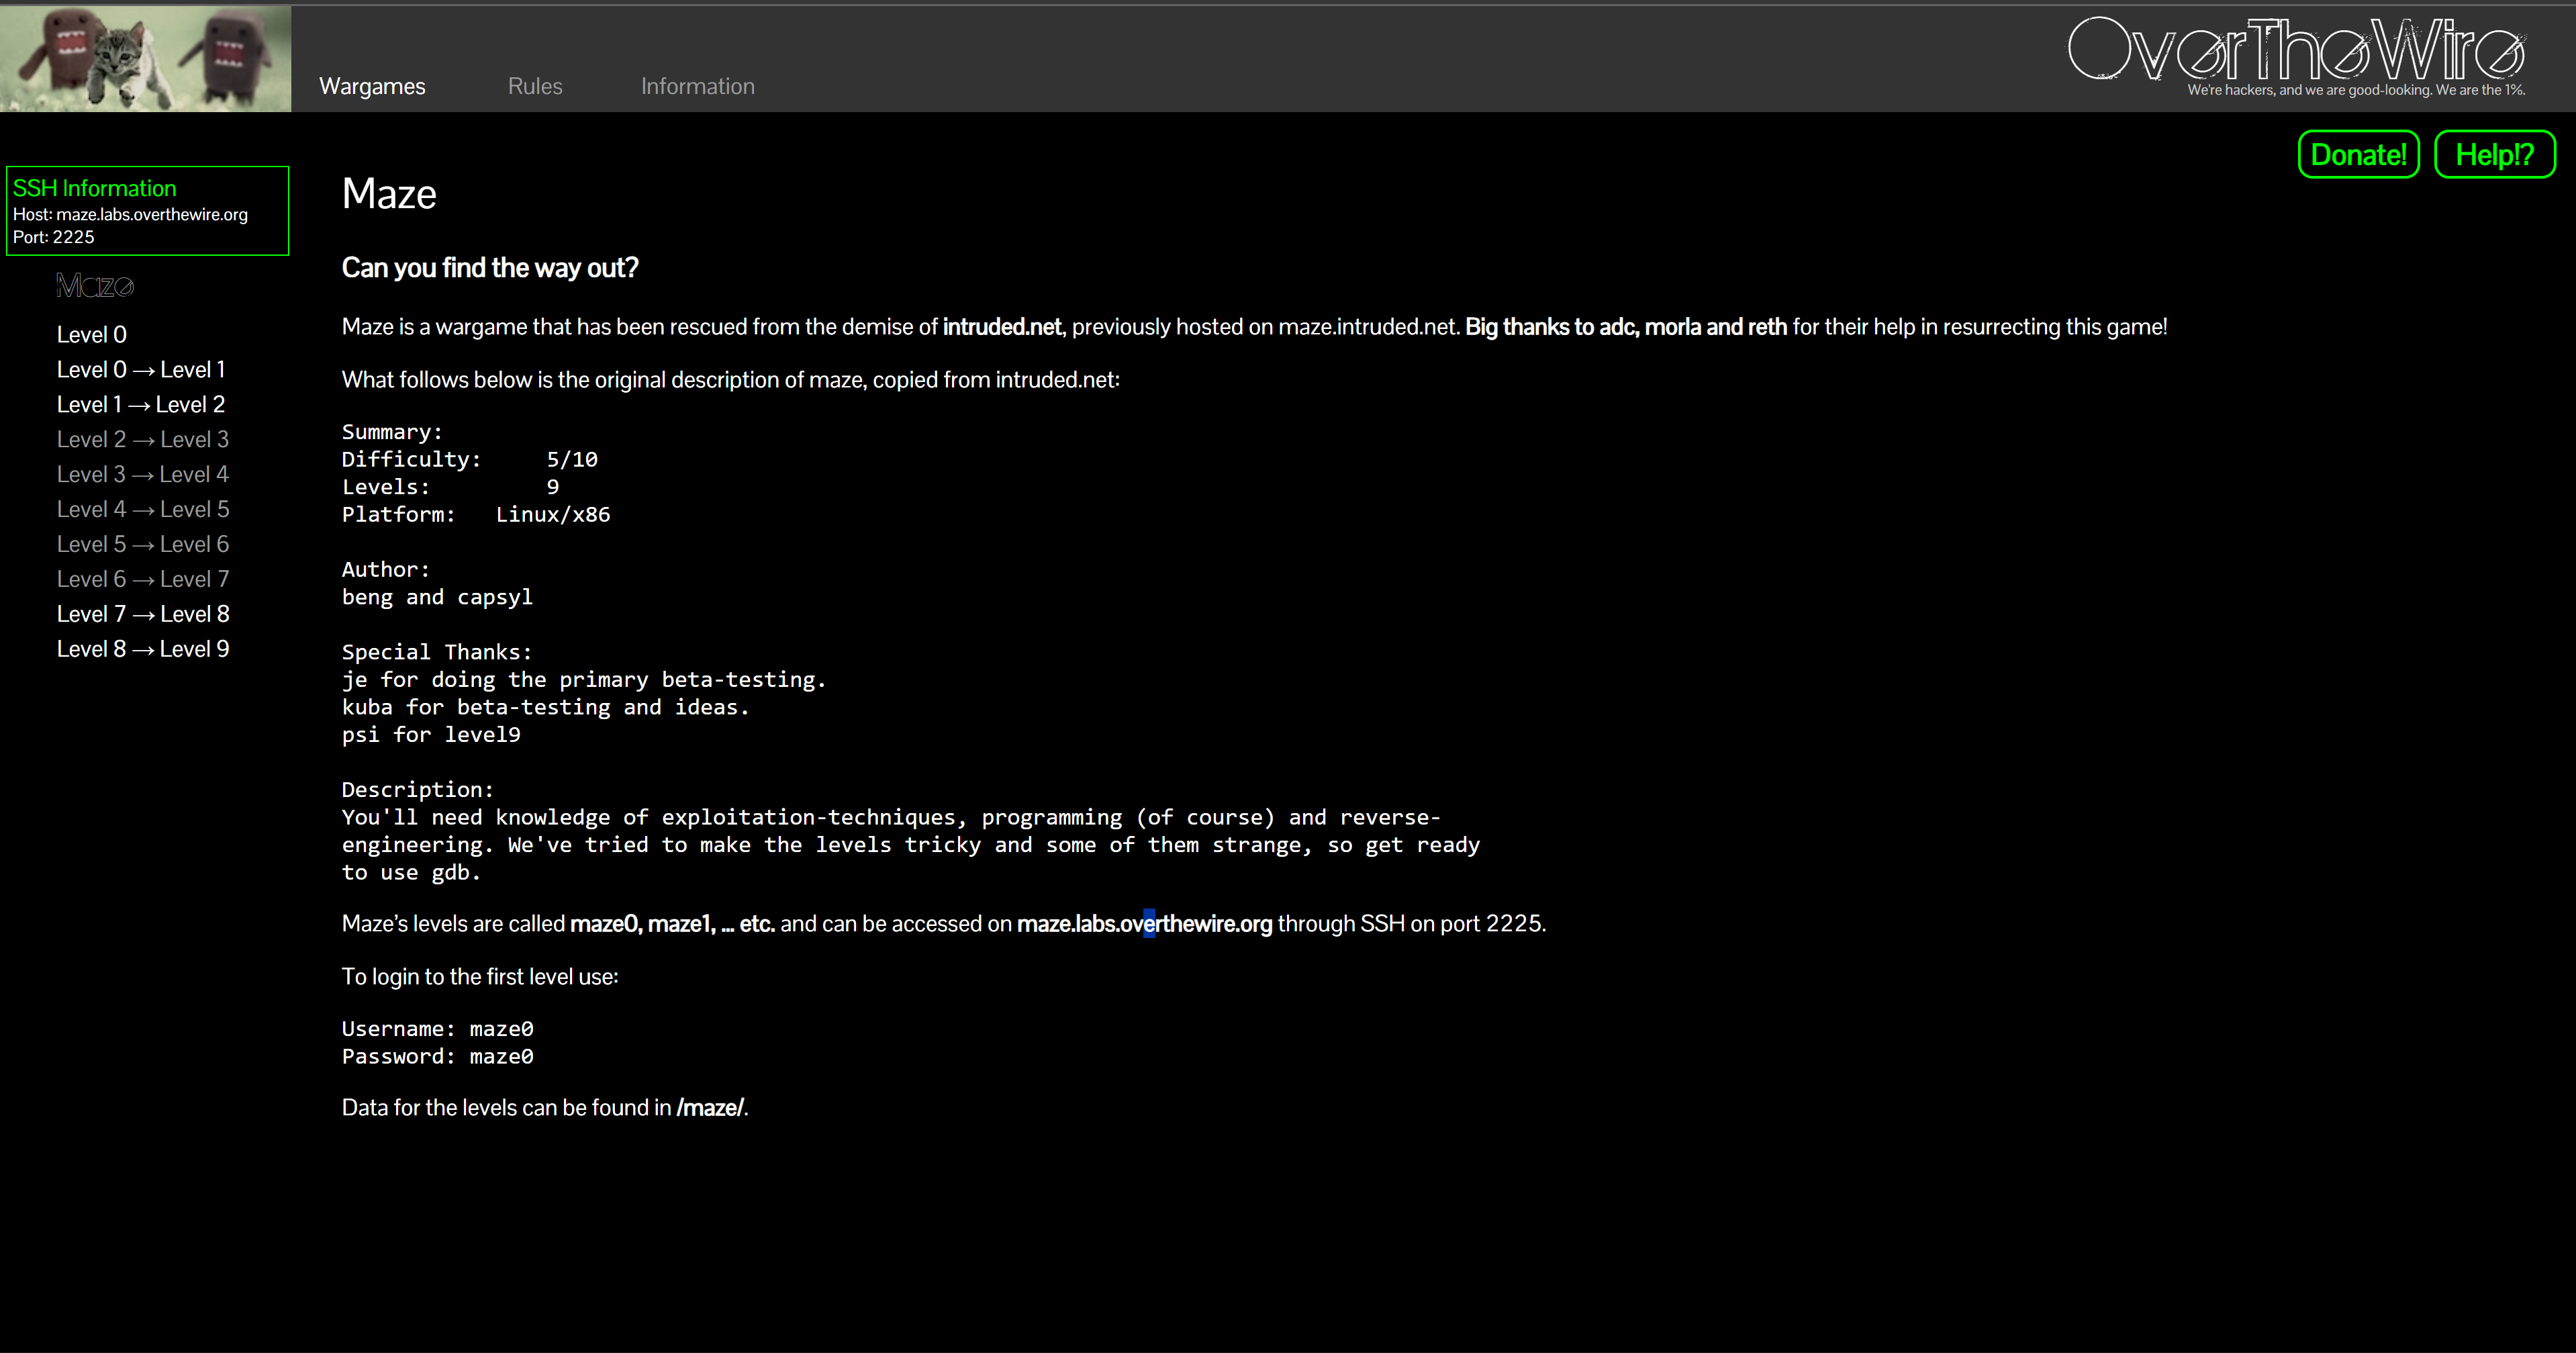Click the stylized Maze sidebar logo
The width and height of the screenshot is (2576, 1353).
tap(95, 286)
